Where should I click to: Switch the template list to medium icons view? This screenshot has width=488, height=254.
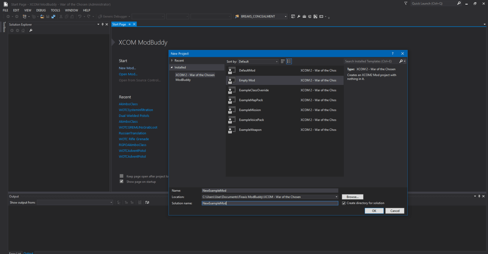[x=289, y=61]
